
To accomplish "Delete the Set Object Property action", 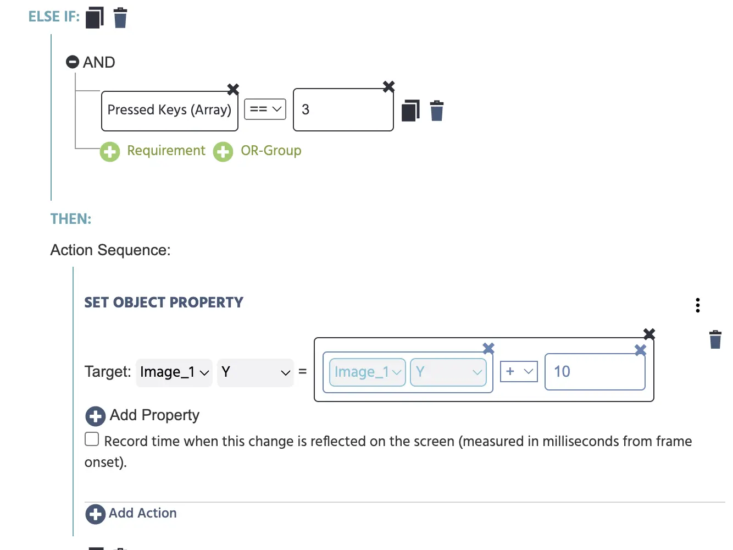I will click(715, 339).
